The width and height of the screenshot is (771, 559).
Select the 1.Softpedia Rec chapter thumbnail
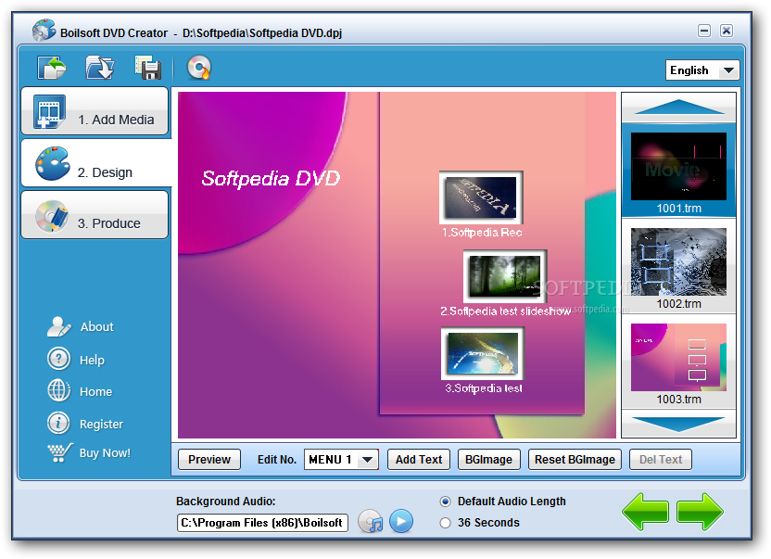(481, 197)
